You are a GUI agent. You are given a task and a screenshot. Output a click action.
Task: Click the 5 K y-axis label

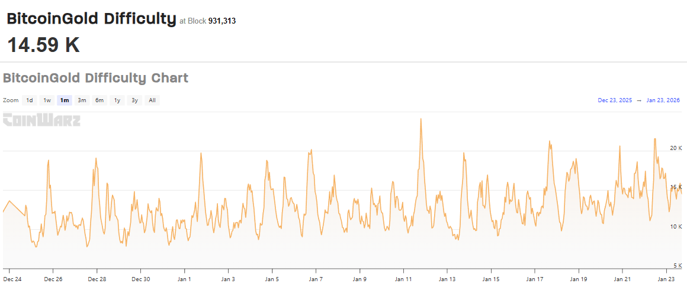point(678,266)
